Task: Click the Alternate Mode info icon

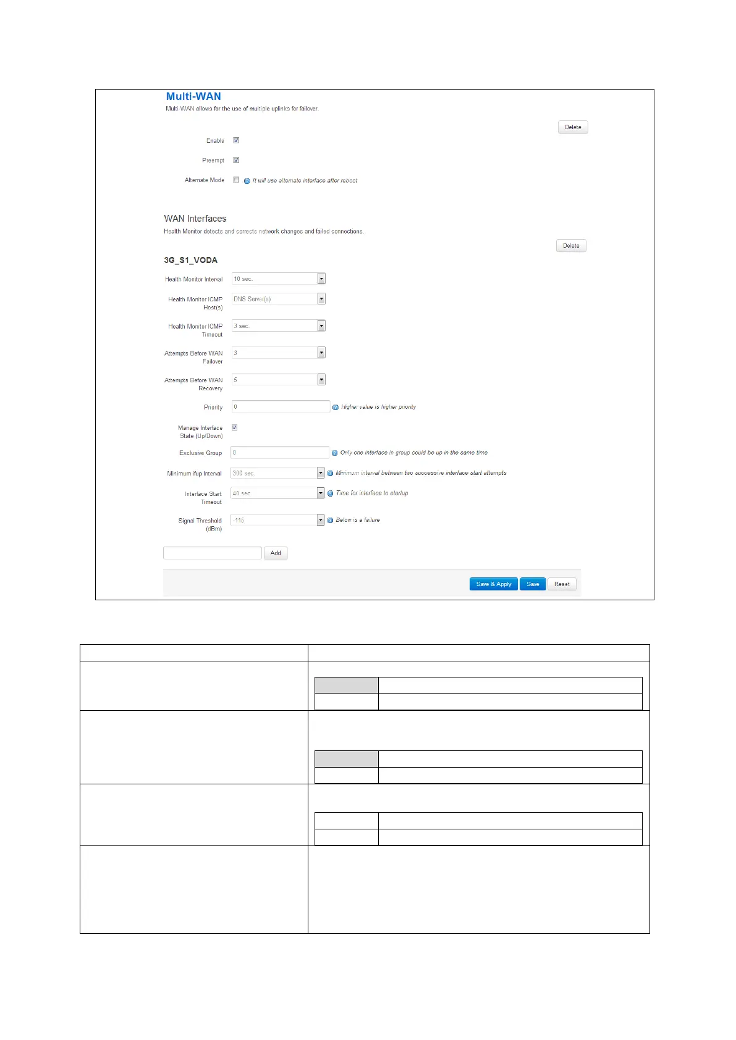Action: (247, 181)
